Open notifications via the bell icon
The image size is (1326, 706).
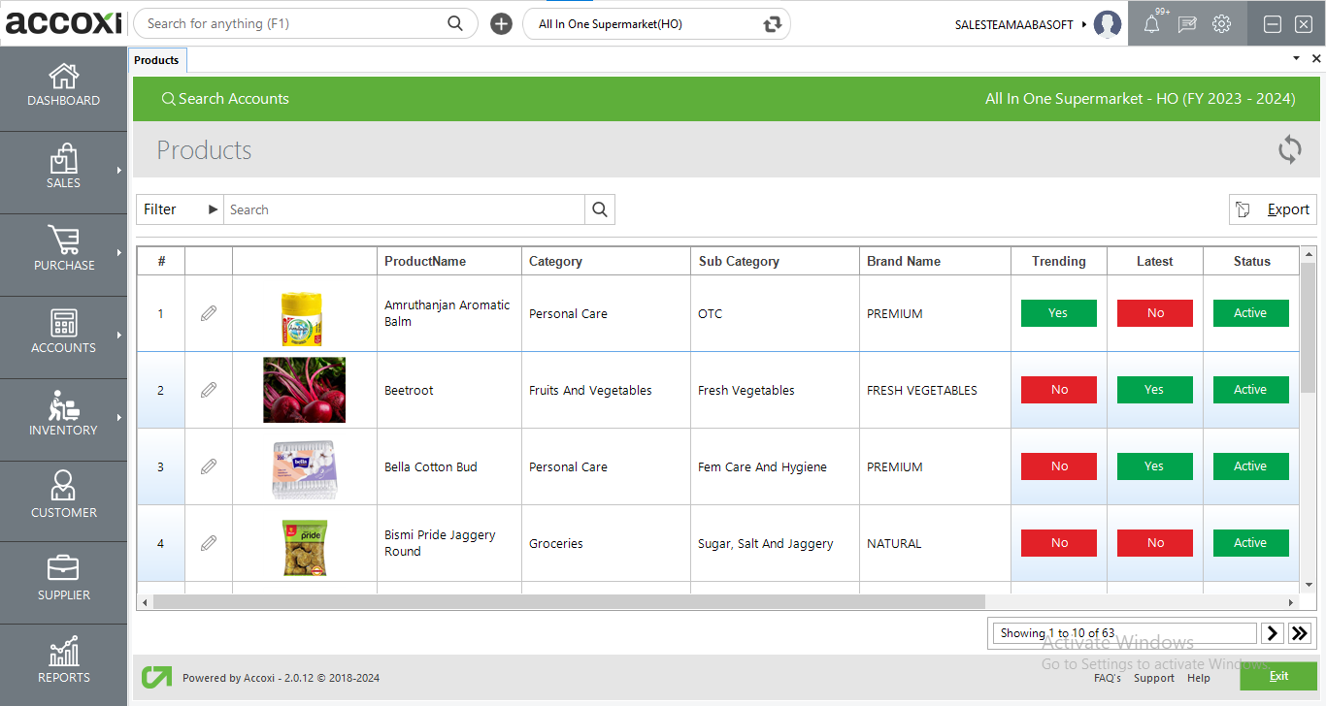point(1152,23)
